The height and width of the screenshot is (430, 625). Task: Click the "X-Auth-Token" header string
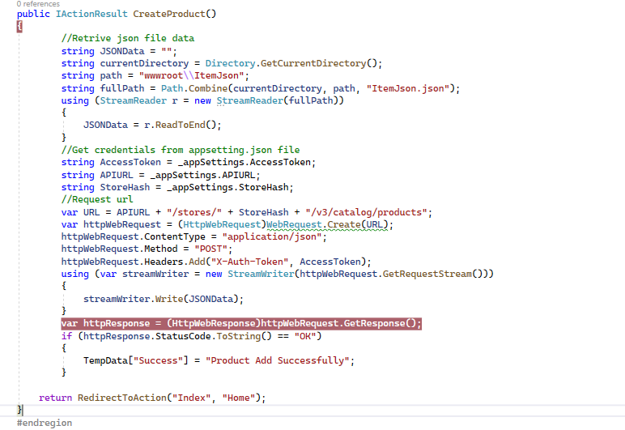pyautogui.click(x=249, y=262)
